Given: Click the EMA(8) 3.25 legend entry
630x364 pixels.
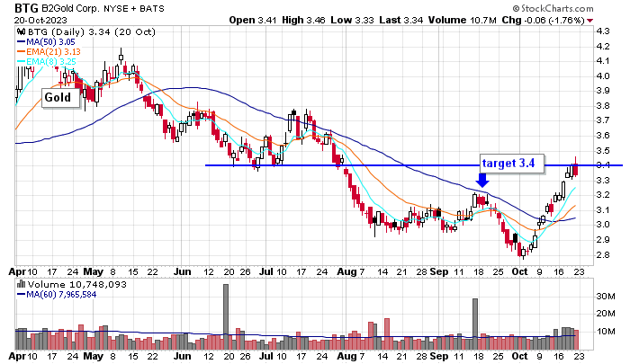Looking at the screenshot, I should (x=46, y=62).
